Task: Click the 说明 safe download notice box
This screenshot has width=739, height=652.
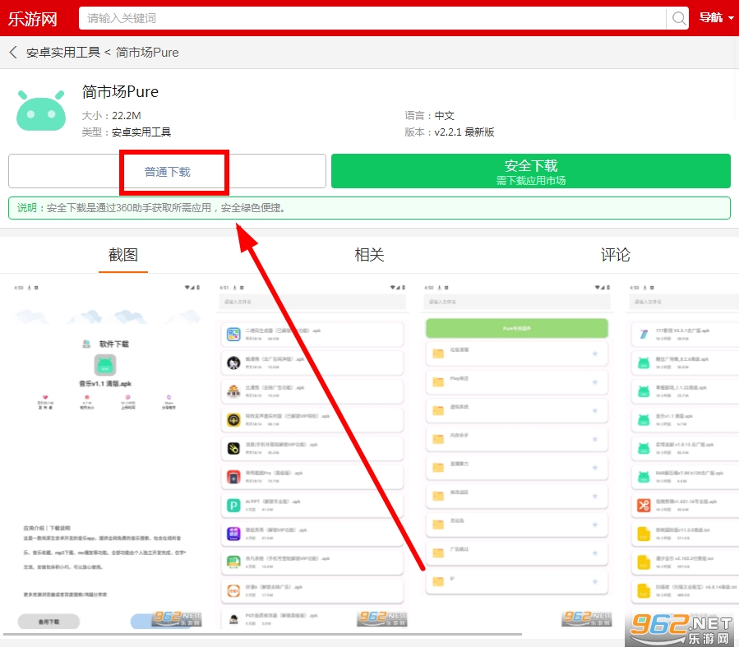Action: [369, 208]
